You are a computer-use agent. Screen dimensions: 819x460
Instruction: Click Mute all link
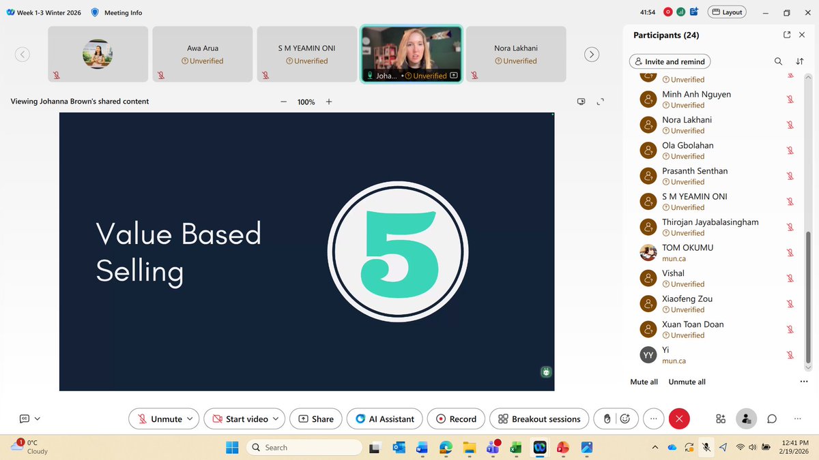(644, 382)
